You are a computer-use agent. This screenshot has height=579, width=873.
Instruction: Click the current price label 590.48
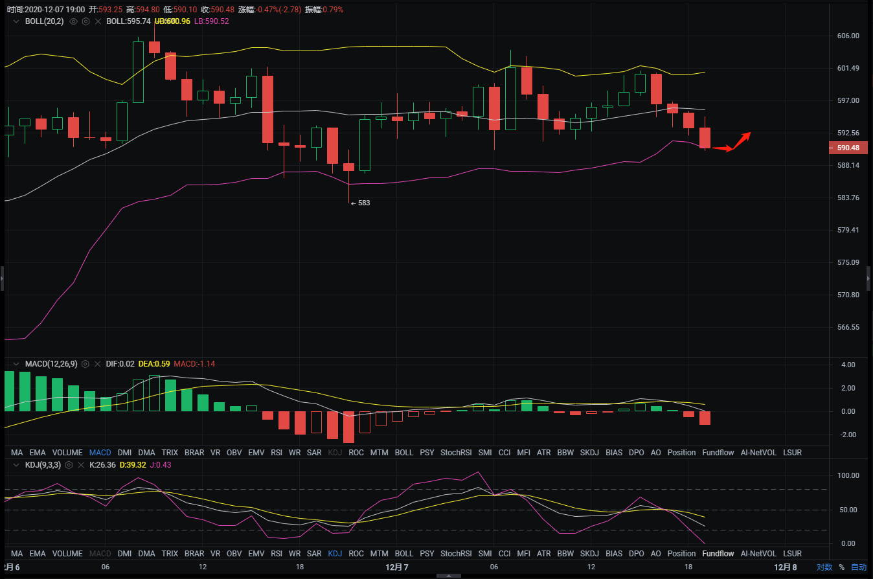tap(848, 148)
